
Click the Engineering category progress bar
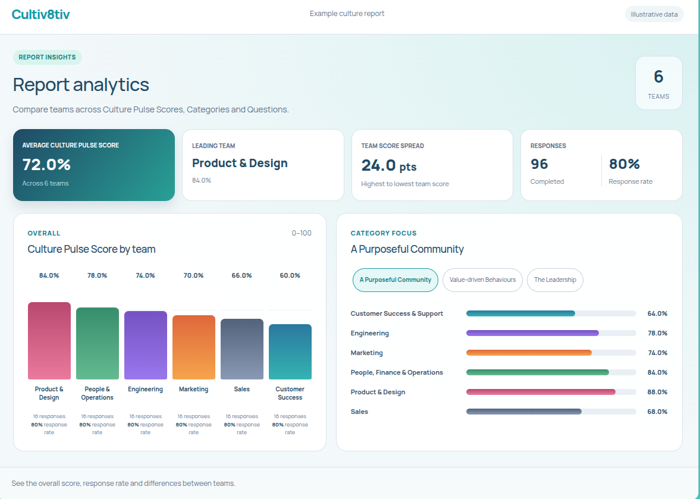tap(551, 333)
